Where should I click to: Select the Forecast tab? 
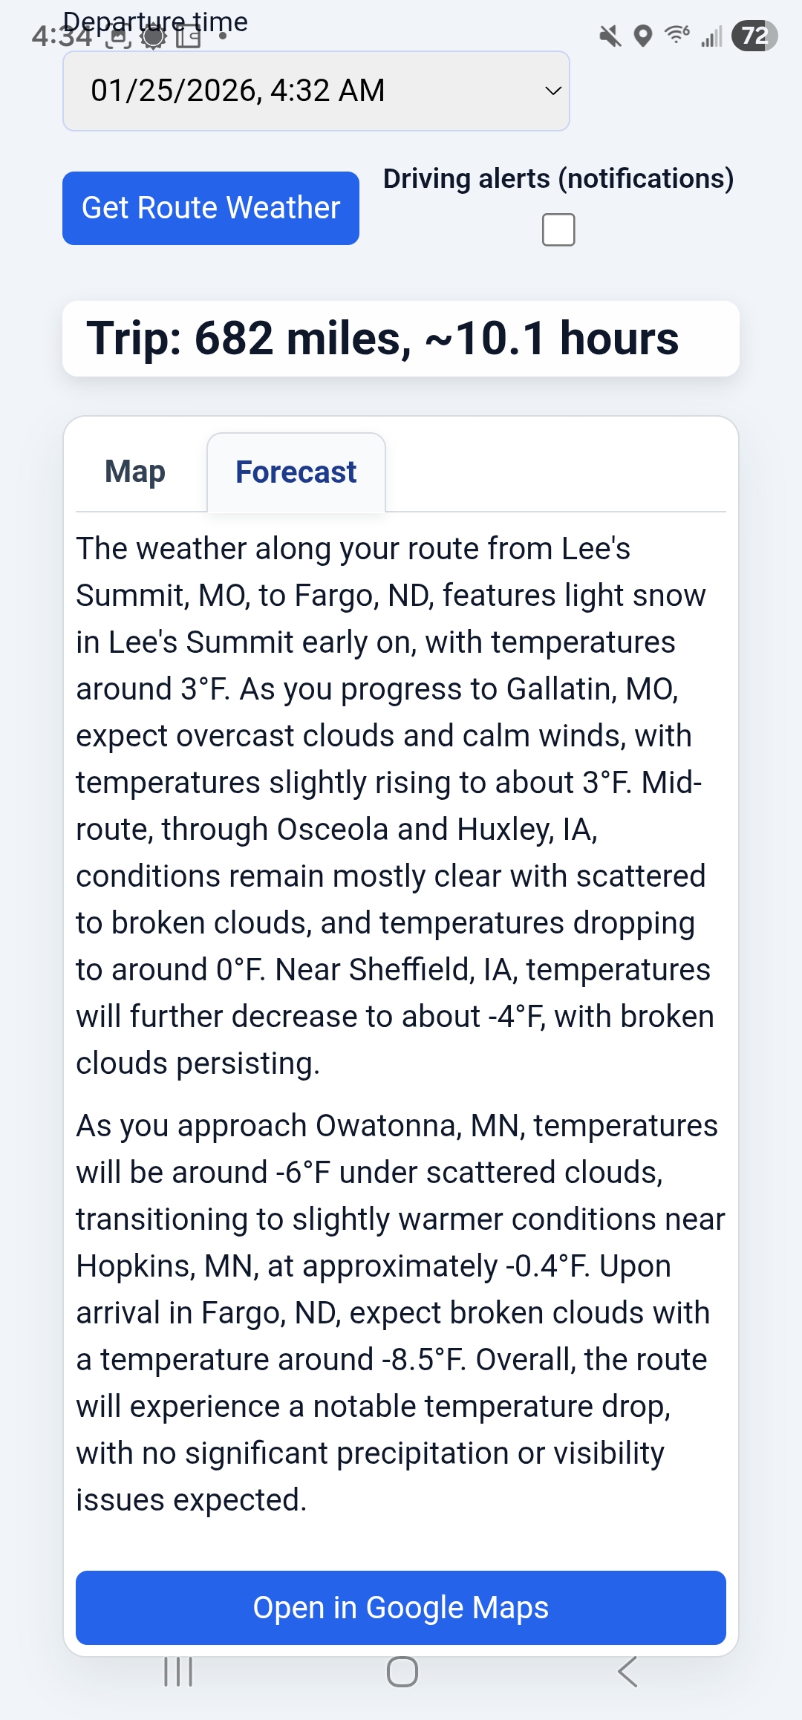tap(296, 471)
